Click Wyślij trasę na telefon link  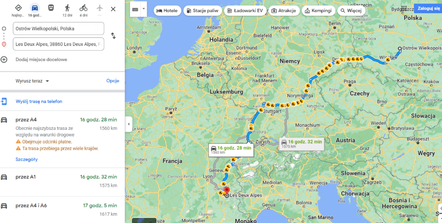[39, 101]
